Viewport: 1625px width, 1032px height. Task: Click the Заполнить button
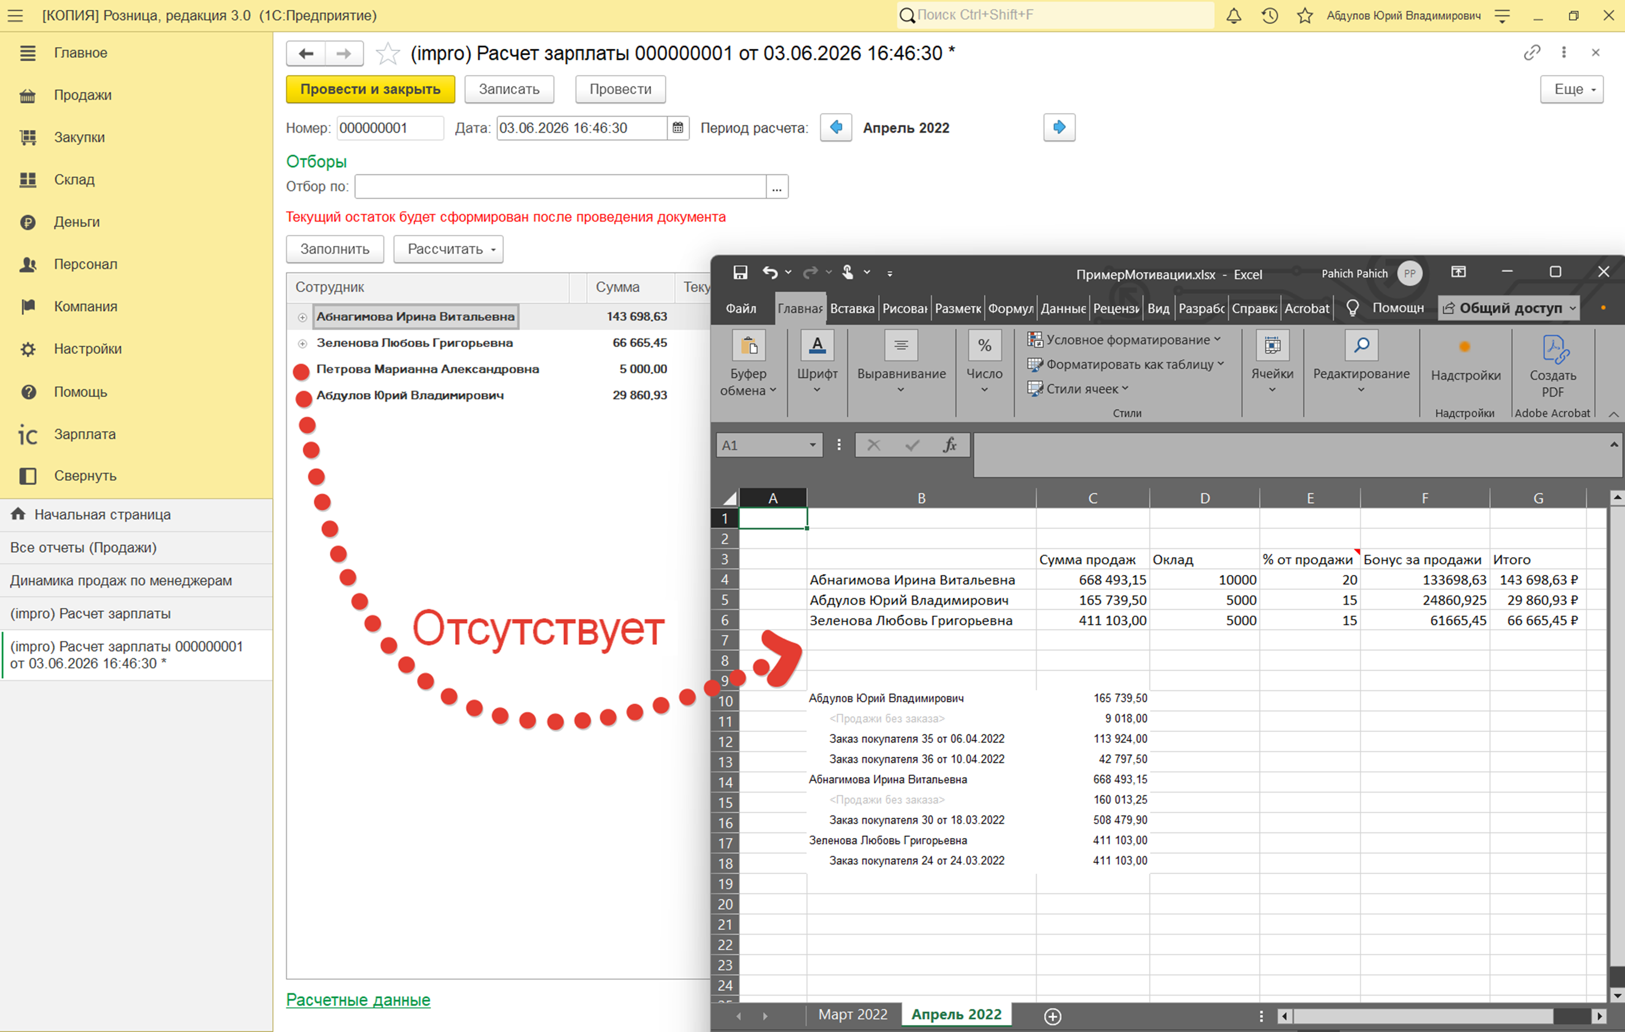[335, 249]
